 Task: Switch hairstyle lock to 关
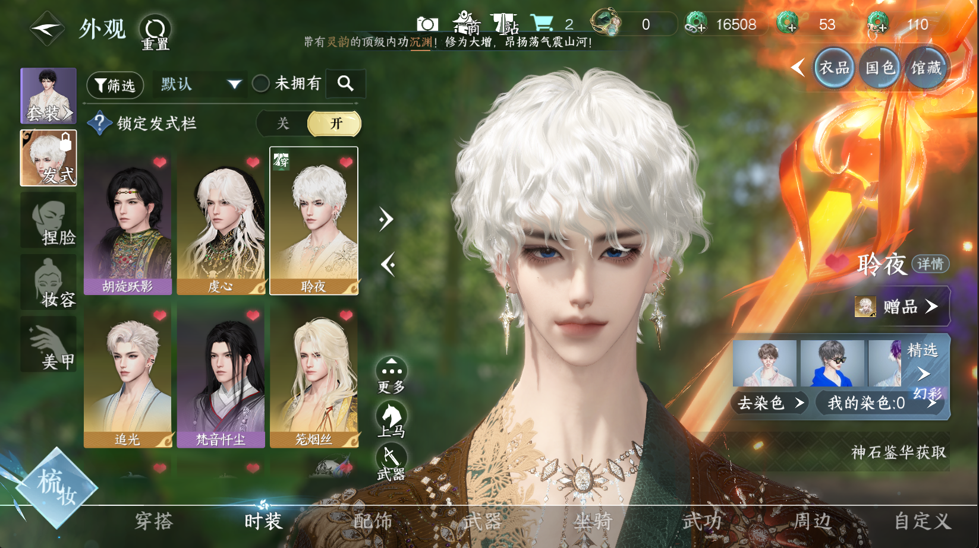click(x=283, y=123)
